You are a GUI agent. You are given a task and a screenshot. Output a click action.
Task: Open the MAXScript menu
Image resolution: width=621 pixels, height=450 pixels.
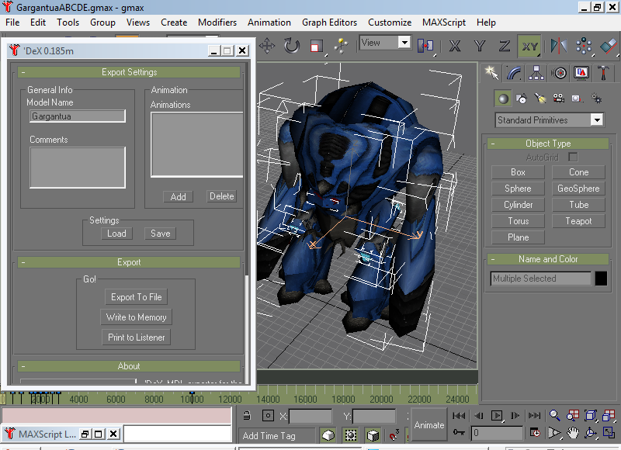444,22
